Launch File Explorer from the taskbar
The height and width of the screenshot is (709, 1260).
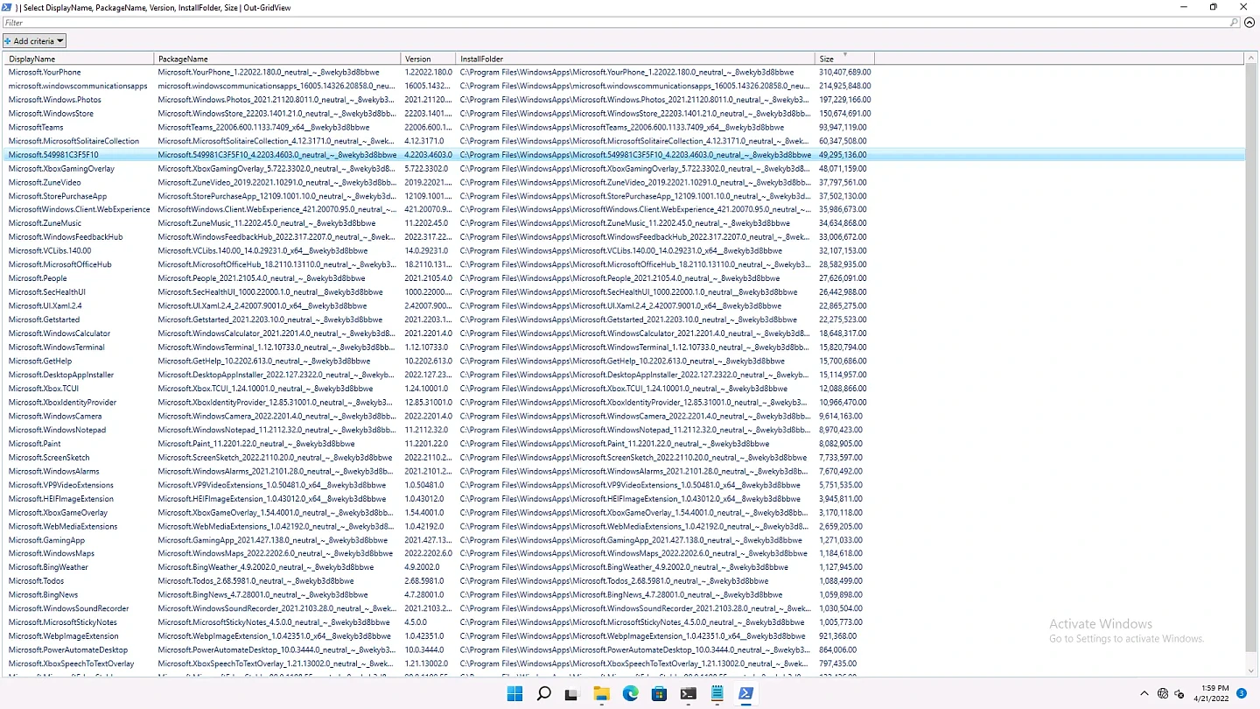601,694
